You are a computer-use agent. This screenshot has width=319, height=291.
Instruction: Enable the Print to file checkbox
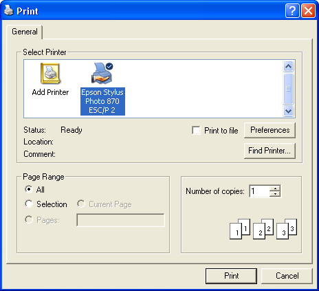(x=196, y=130)
